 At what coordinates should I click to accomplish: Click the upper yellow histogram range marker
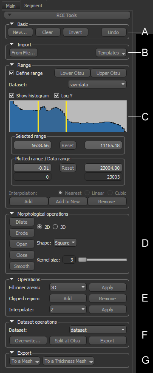pos(66,116)
